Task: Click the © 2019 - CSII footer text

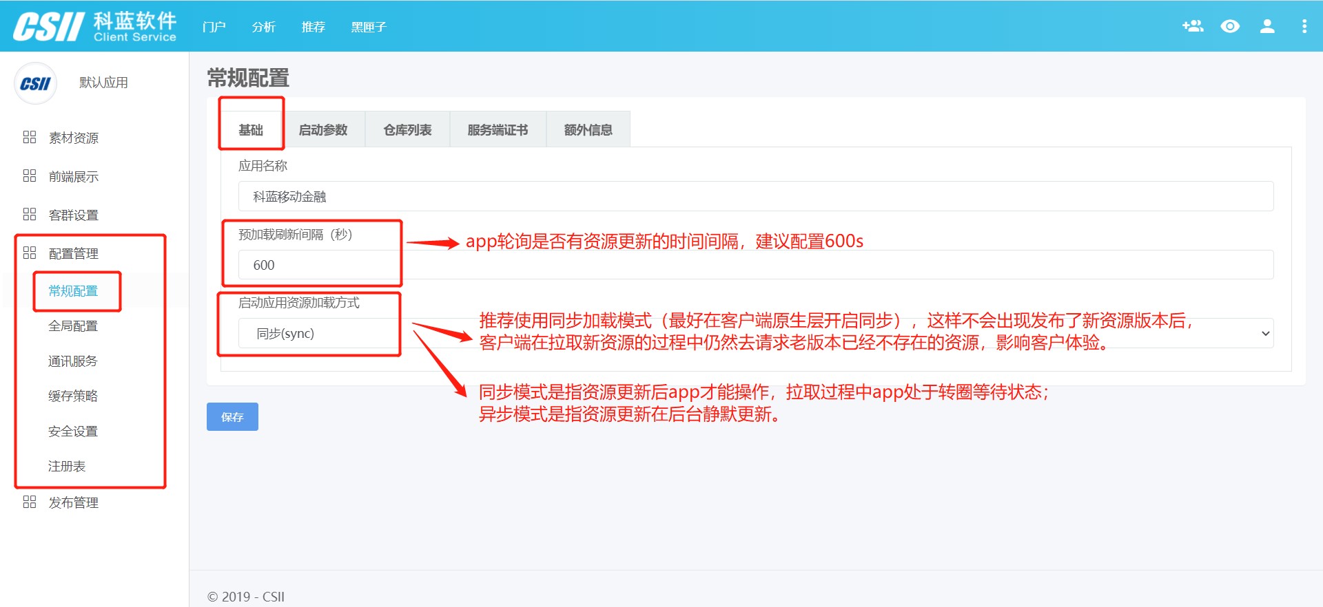Action: (x=246, y=597)
